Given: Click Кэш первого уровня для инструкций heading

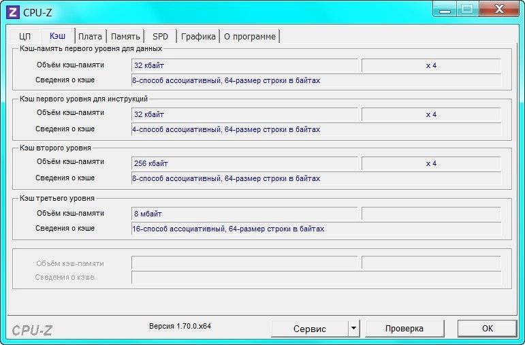Looking at the screenshot, I should (x=84, y=99).
